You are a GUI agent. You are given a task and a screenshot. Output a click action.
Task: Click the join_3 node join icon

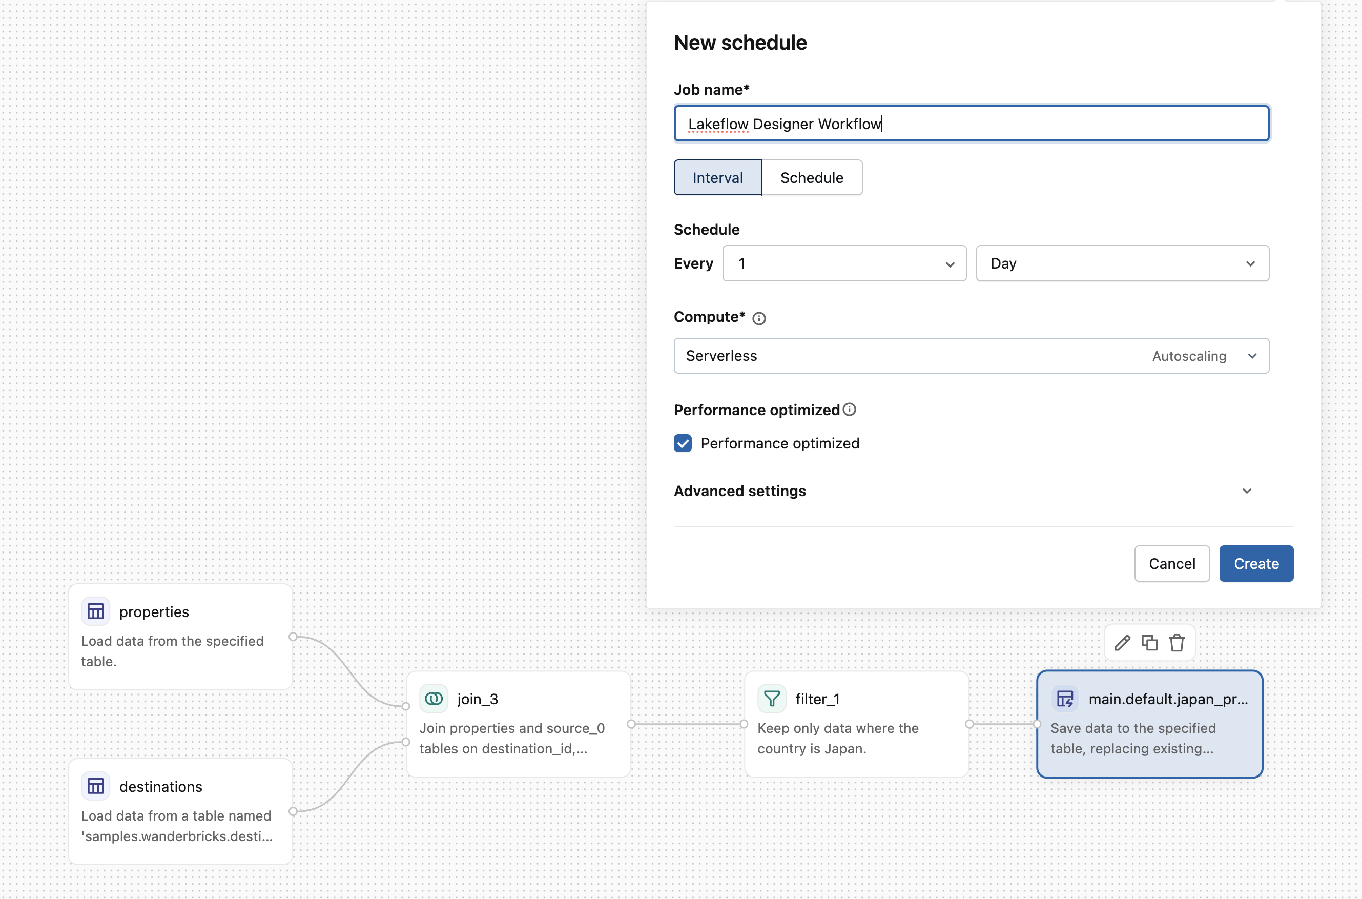point(434,698)
